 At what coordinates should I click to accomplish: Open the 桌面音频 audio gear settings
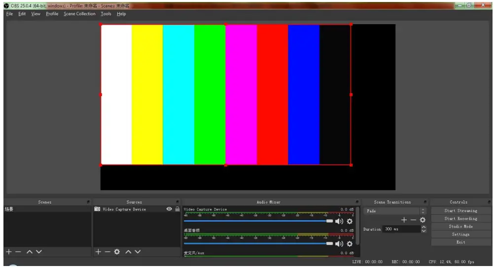(x=350, y=244)
